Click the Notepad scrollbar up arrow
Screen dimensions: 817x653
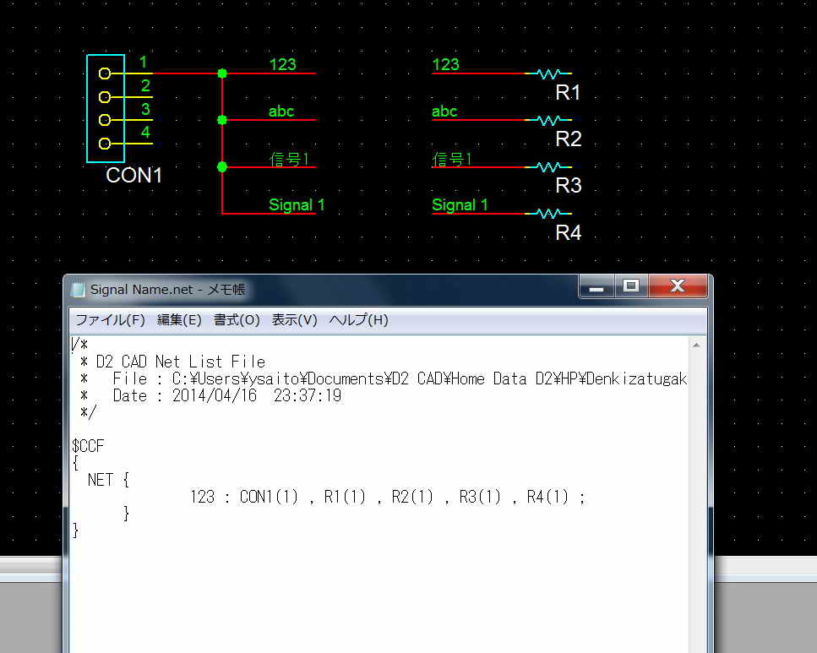[696, 345]
